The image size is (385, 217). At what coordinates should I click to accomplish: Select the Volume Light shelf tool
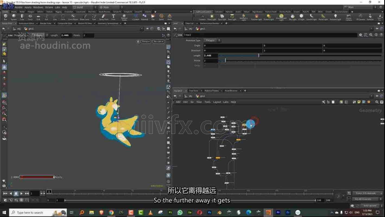coord(256,17)
